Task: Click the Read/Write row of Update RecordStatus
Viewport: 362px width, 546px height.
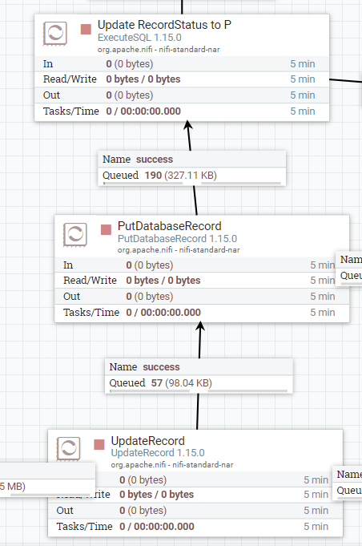Action: coord(182,79)
